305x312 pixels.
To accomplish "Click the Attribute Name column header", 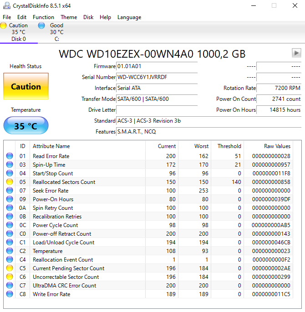I will pos(51,146).
